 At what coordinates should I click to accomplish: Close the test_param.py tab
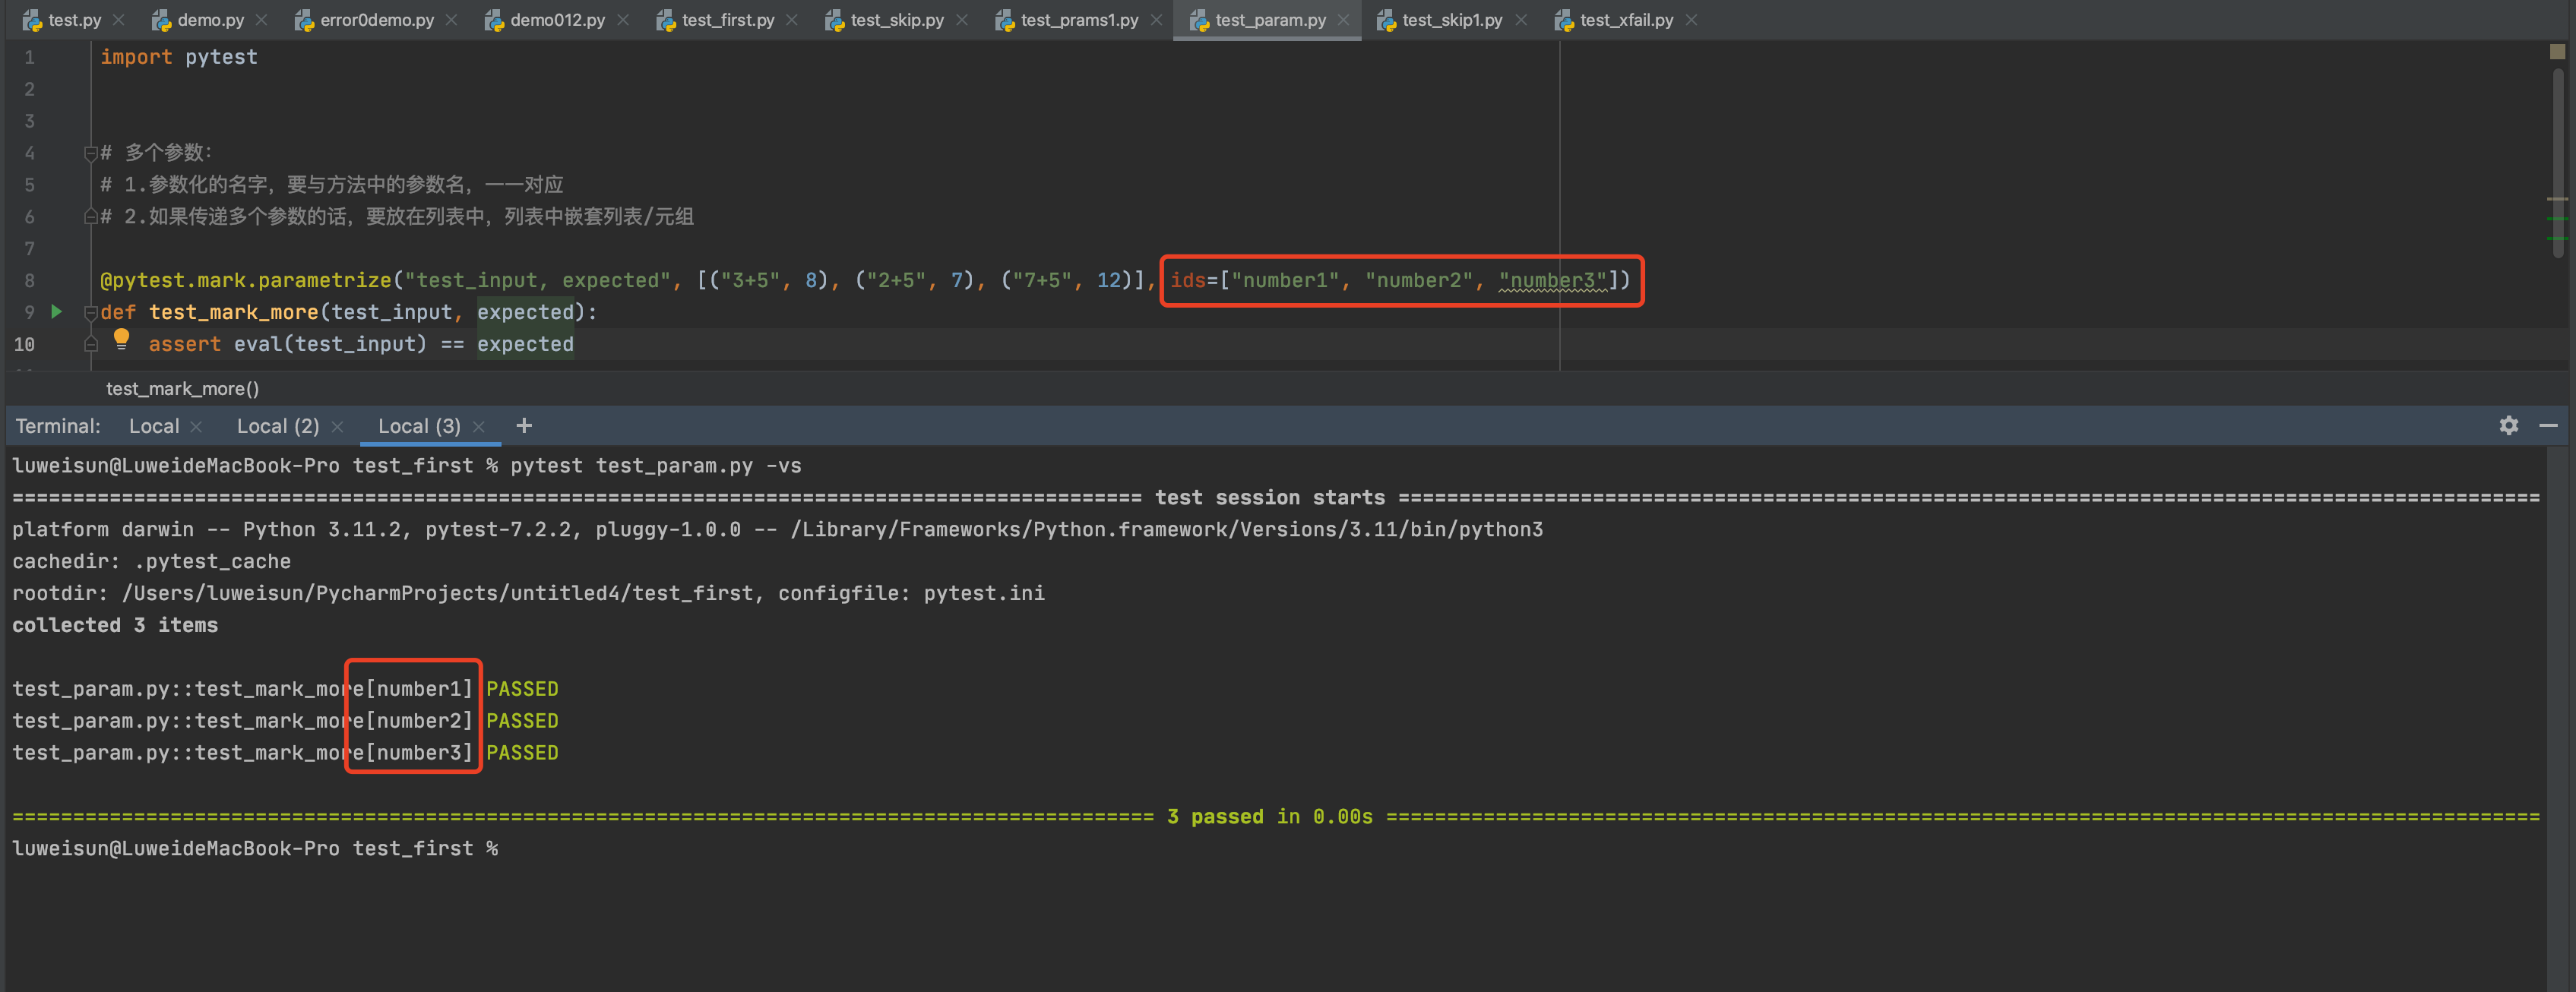click(1344, 20)
